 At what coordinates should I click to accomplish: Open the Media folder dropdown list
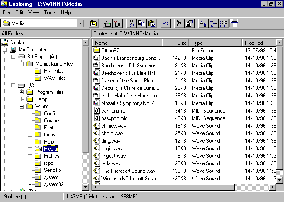[80, 23]
